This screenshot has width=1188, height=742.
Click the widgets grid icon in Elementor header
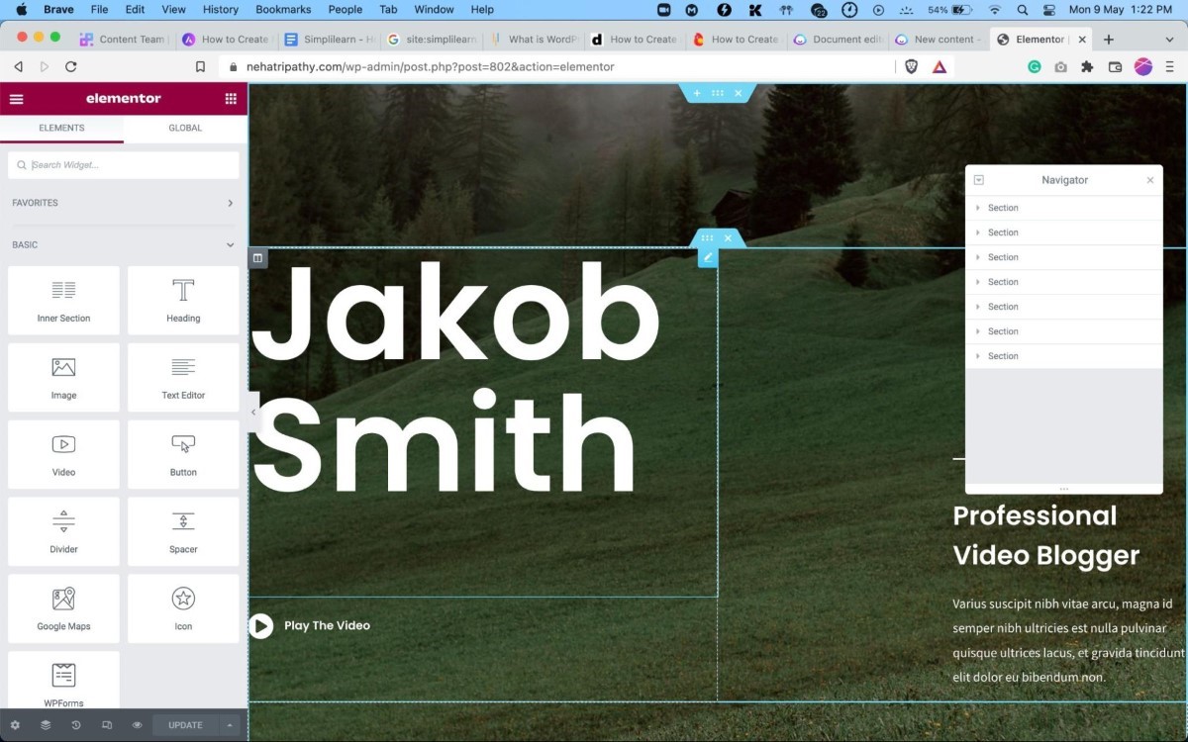pyautogui.click(x=231, y=99)
